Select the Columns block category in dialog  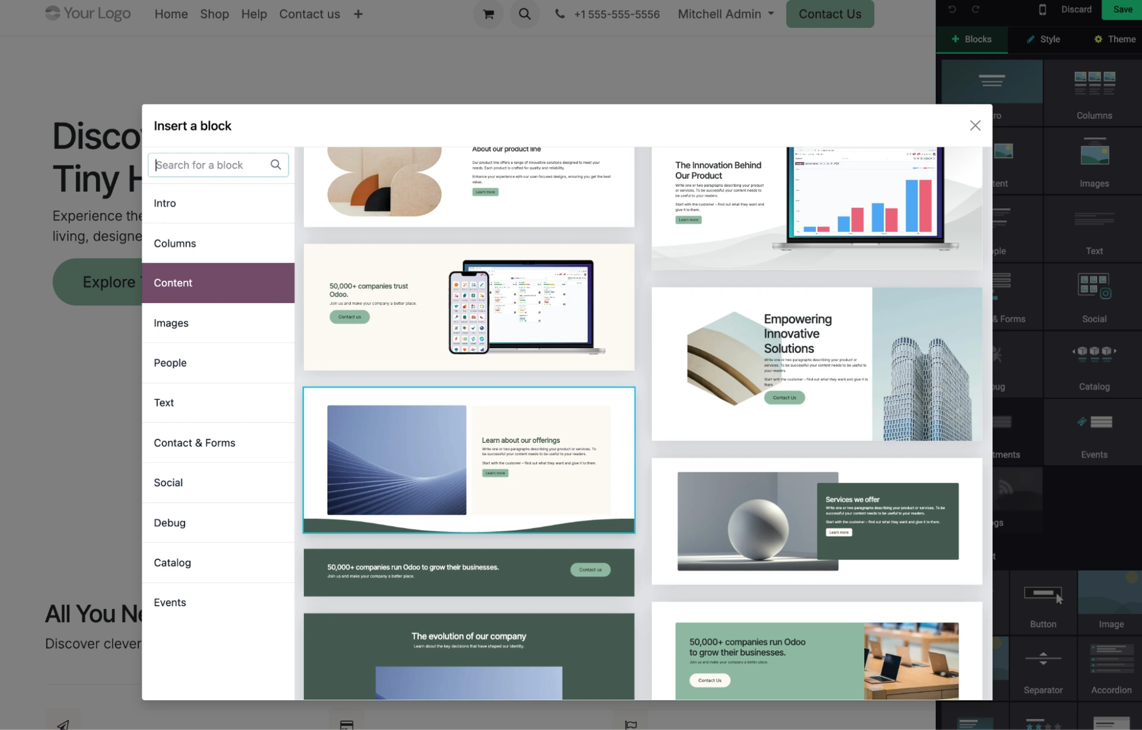point(218,243)
